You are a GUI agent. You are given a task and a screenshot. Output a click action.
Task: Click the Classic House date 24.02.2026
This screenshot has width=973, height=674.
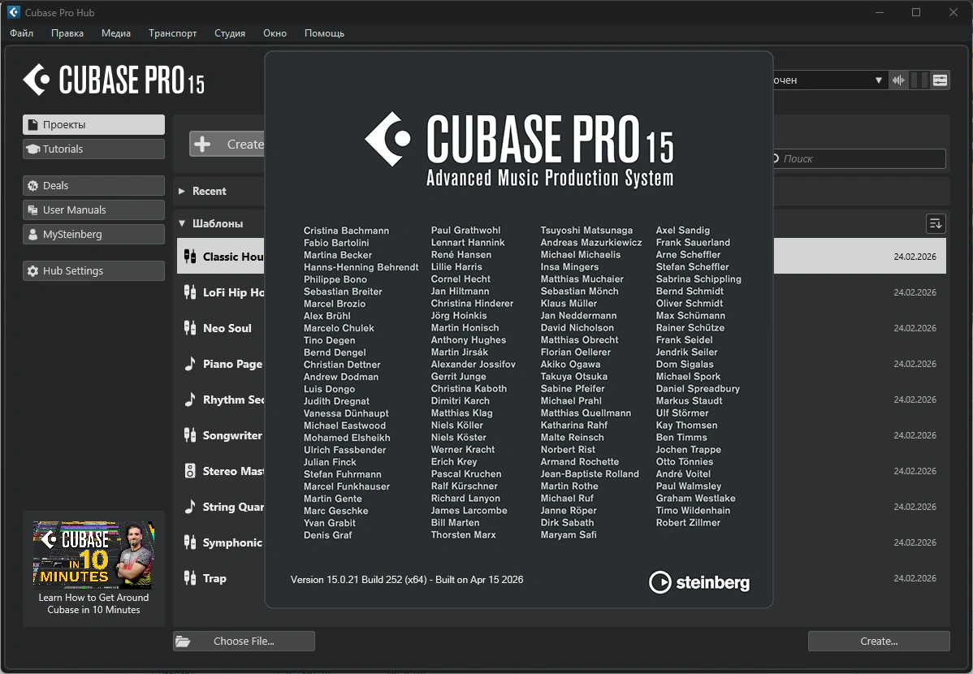click(915, 257)
